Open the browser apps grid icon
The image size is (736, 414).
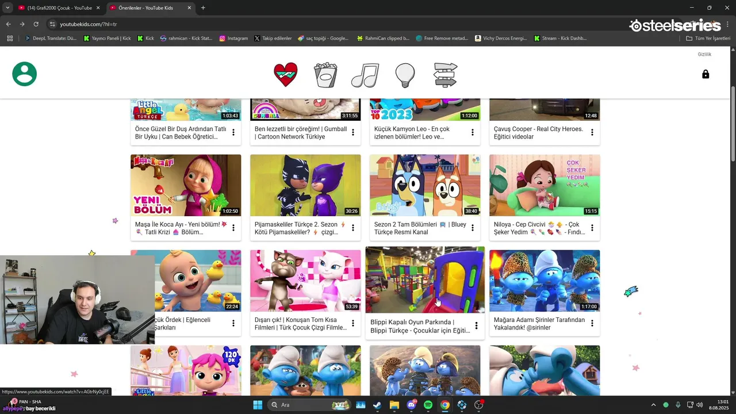(x=10, y=39)
